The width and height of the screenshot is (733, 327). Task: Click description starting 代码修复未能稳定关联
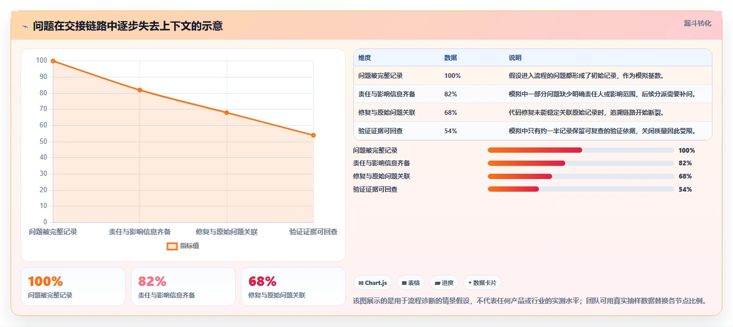[586, 113]
